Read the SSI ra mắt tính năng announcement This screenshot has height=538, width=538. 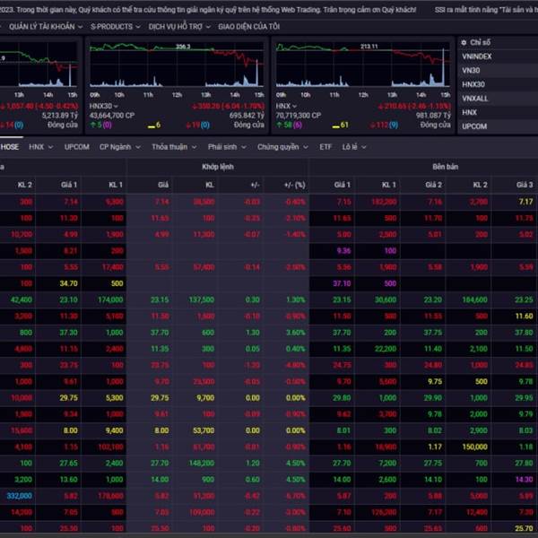486,10
